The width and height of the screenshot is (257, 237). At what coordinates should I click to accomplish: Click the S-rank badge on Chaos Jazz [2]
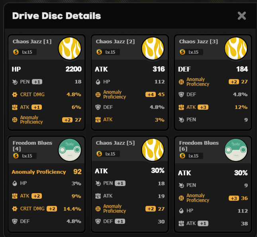point(99,52)
